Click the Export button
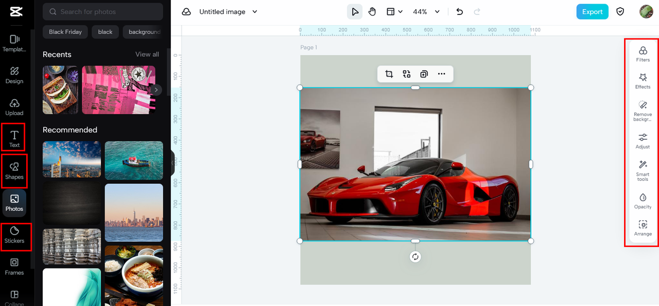Viewport: 659px width, 306px height. [x=592, y=12]
